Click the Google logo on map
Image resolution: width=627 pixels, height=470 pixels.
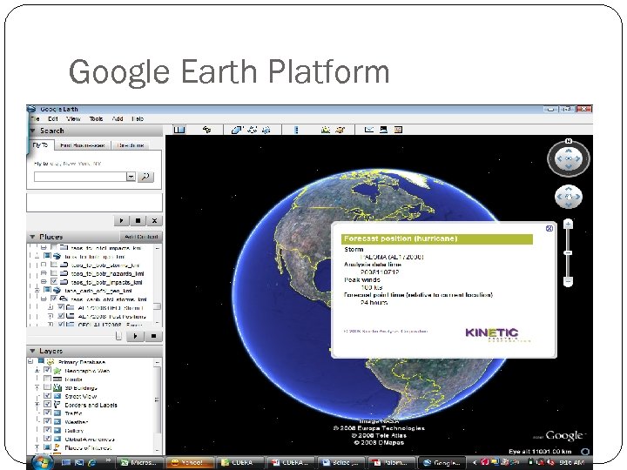(564, 435)
